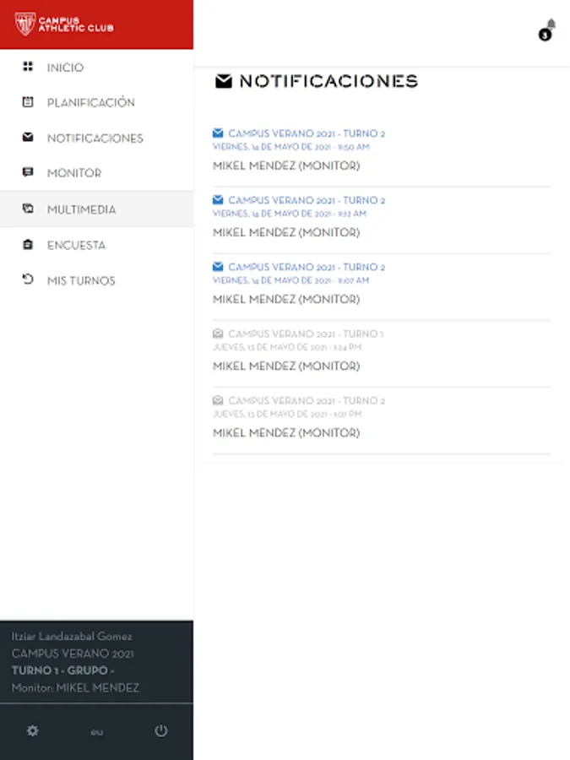The image size is (570, 760).
Task: Click the Encuesta clipboard icon
Action: pyautogui.click(x=28, y=244)
